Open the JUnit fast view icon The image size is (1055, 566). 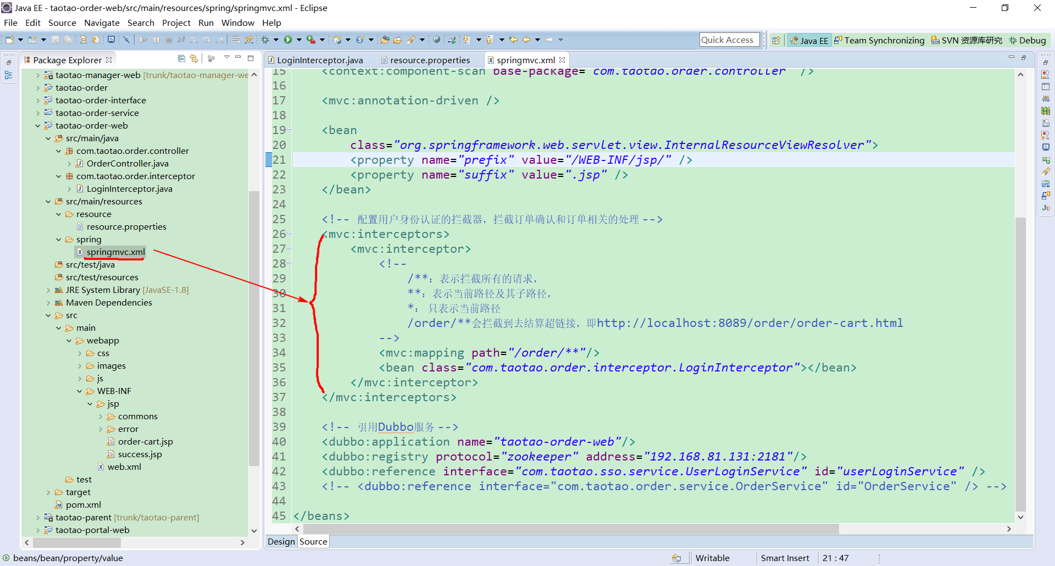(x=1046, y=208)
